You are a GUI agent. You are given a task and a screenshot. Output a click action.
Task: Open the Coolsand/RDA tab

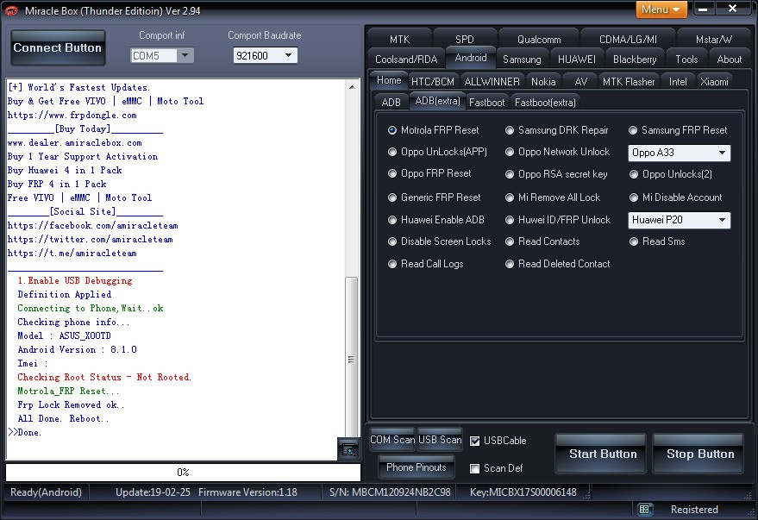pyautogui.click(x=406, y=59)
